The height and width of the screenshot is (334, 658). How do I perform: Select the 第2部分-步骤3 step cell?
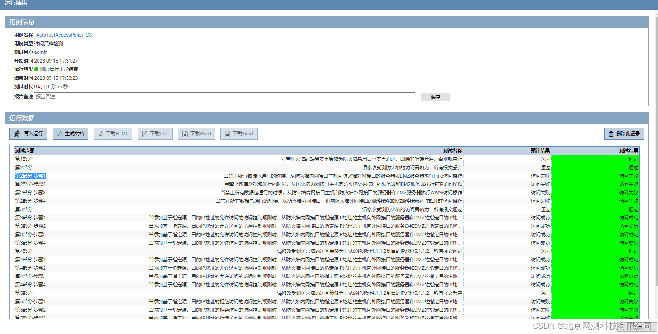tap(80, 193)
